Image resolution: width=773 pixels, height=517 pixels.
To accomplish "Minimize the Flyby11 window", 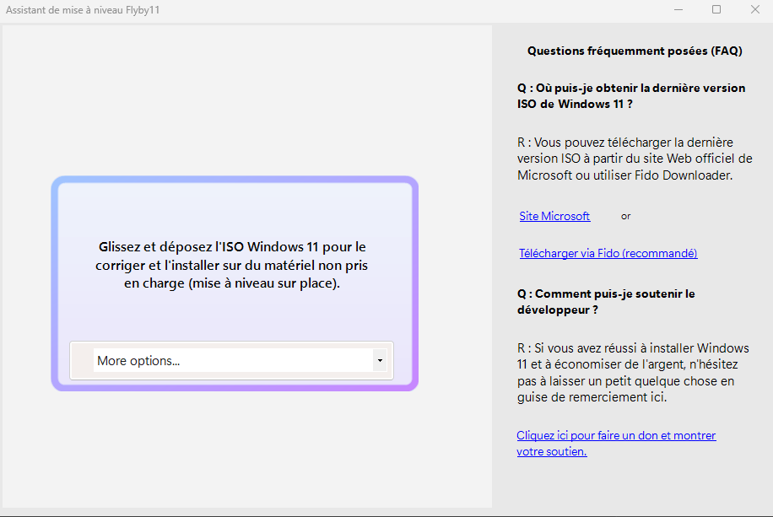I will pos(678,10).
